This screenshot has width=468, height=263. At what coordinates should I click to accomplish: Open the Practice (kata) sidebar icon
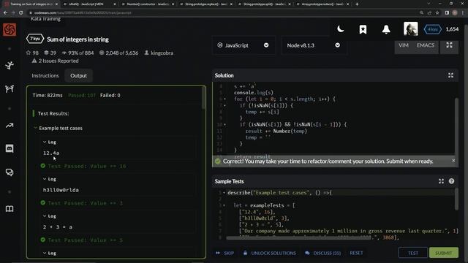click(x=10, y=65)
